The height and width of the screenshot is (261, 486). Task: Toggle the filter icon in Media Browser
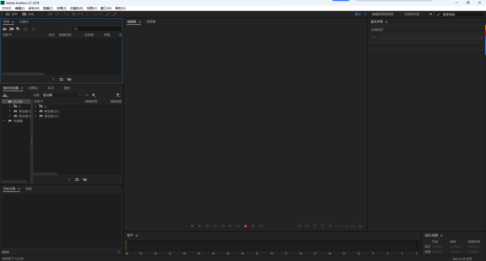coord(118,95)
